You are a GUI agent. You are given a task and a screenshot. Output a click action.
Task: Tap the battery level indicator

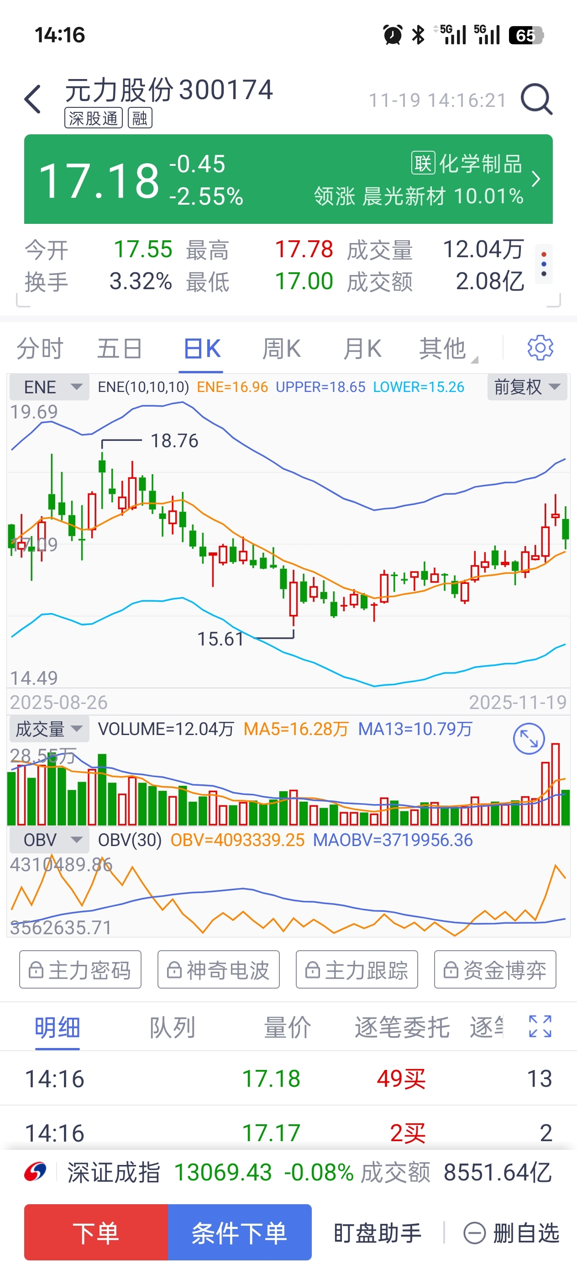[x=526, y=35]
